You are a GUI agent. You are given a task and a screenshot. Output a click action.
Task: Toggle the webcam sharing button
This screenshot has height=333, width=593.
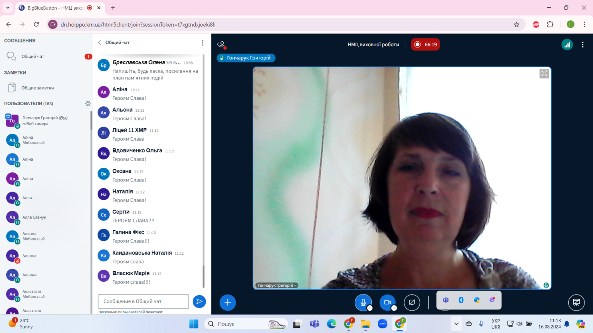(x=388, y=303)
